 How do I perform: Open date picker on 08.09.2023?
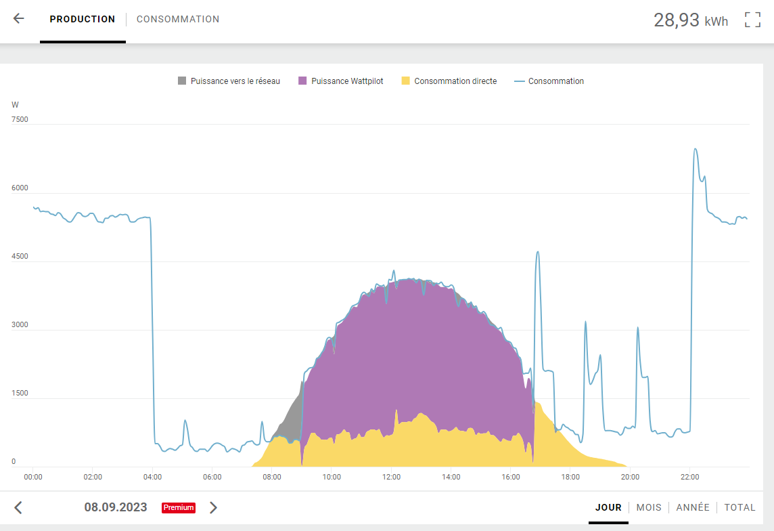[x=116, y=507]
